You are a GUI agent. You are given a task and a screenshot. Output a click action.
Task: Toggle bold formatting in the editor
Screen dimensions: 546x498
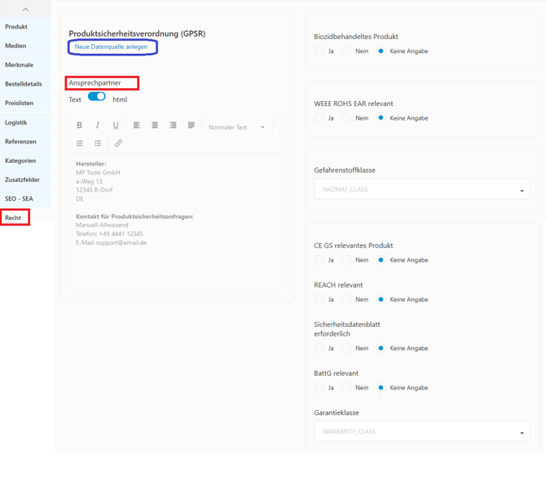[x=79, y=126]
